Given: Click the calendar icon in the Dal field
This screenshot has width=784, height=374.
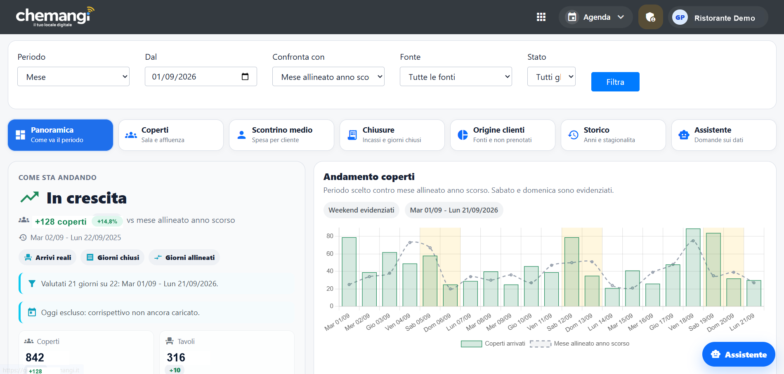Looking at the screenshot, I should pos(245,77).
